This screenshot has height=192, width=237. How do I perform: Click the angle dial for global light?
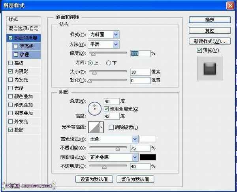(x=95, y=108)
